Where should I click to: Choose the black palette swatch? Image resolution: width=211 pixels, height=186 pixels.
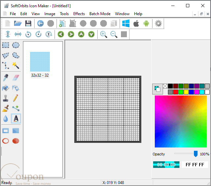tap(170, 86)
